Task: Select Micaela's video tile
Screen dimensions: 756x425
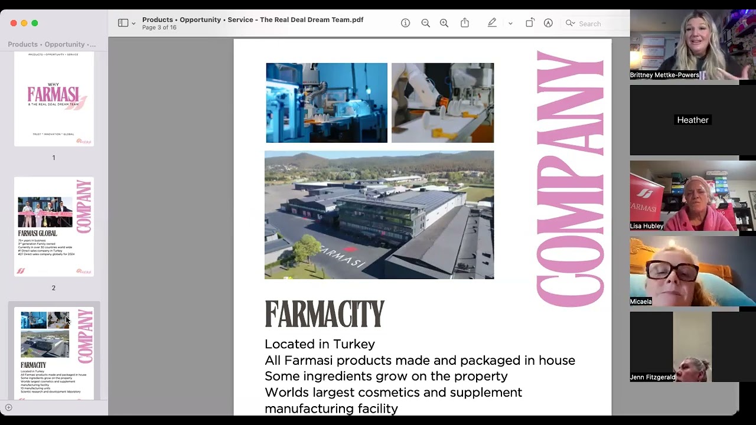Action: (693, 271)
